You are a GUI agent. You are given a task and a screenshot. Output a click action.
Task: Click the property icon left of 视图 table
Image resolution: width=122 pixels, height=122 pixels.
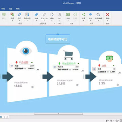pyautogui.click(x=12, y=65)
